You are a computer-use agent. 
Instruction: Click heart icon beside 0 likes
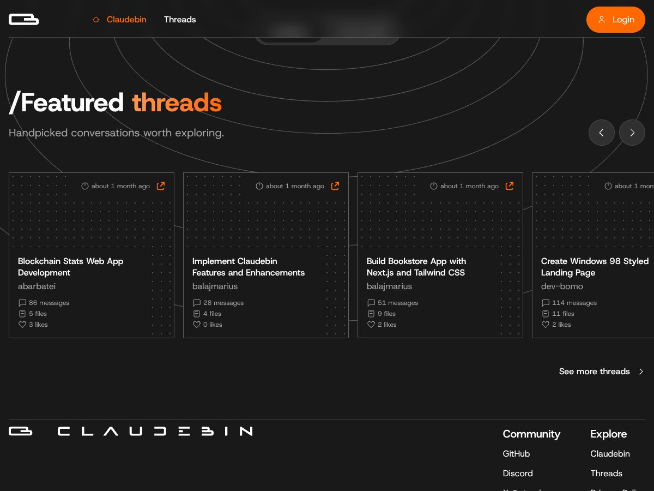pos(197,325)
